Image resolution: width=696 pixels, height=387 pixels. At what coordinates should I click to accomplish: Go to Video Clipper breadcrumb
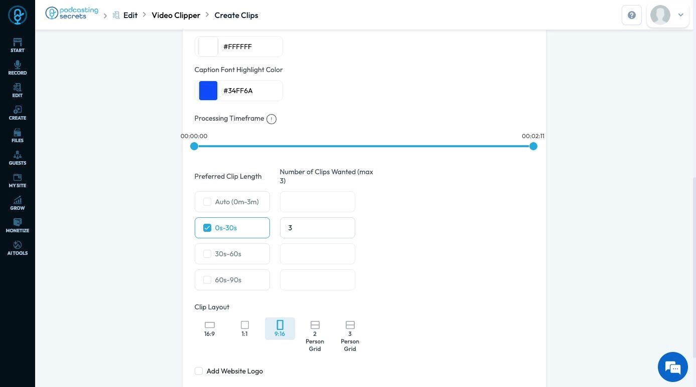176,15
